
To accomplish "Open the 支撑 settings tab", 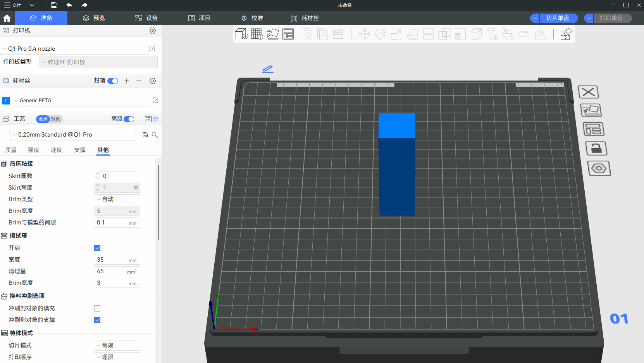I will point(80,150).
